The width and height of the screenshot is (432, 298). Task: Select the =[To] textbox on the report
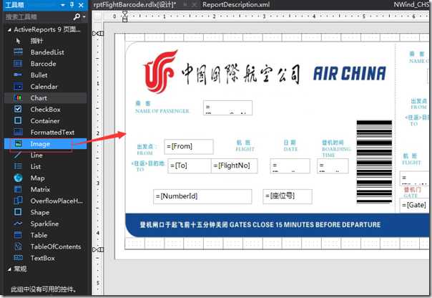click(190, 165)
